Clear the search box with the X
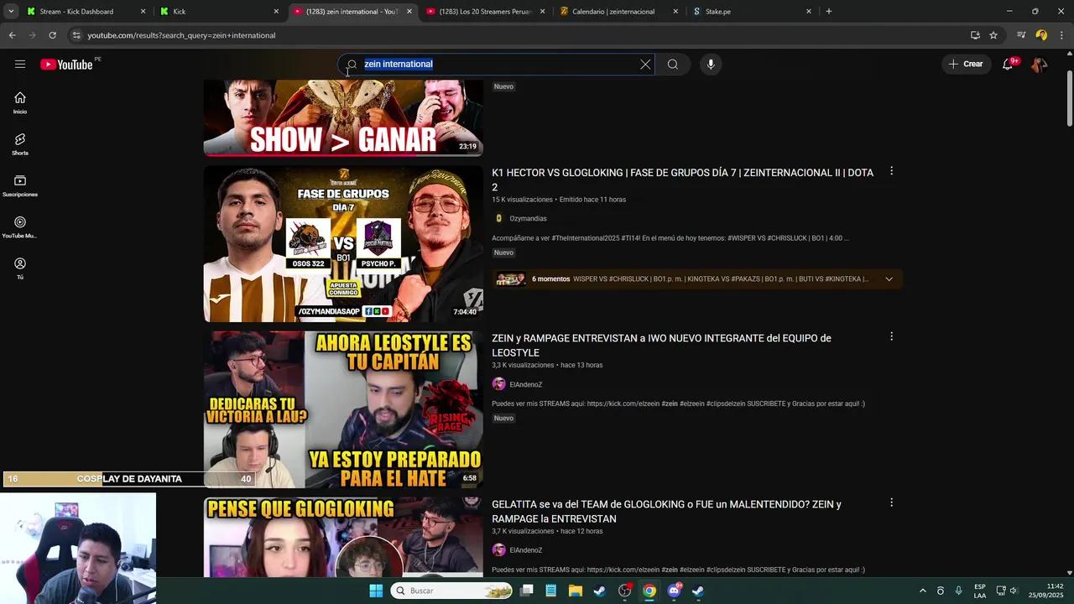This screenshot has height=604, width=1074. pos(645,65)
